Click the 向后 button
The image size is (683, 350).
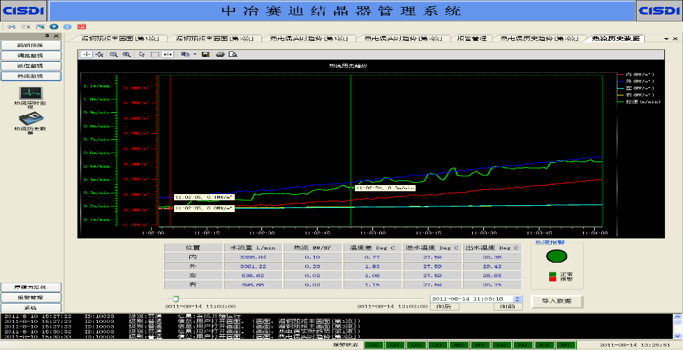click(x=444, y=306)
